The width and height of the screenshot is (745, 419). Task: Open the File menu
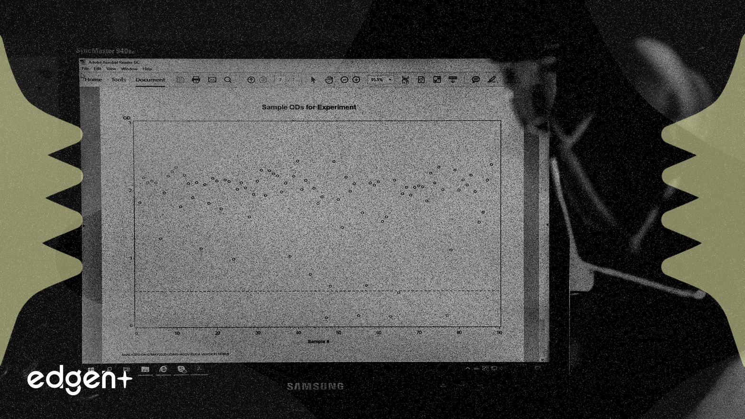tap(85, 69)
